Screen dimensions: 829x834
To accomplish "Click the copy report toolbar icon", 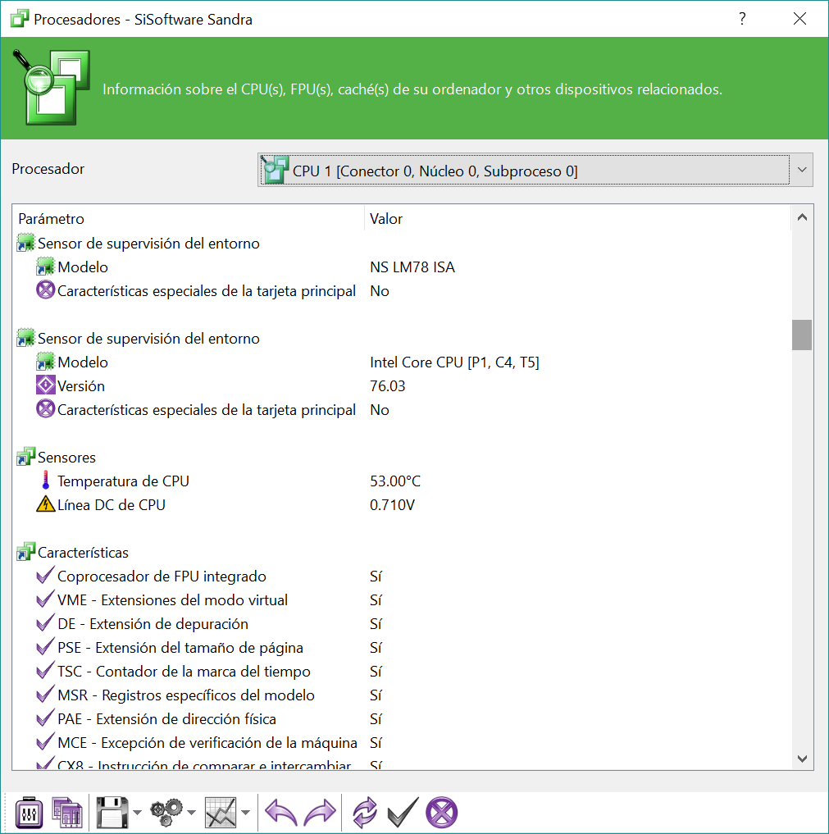I will [67, 812].
